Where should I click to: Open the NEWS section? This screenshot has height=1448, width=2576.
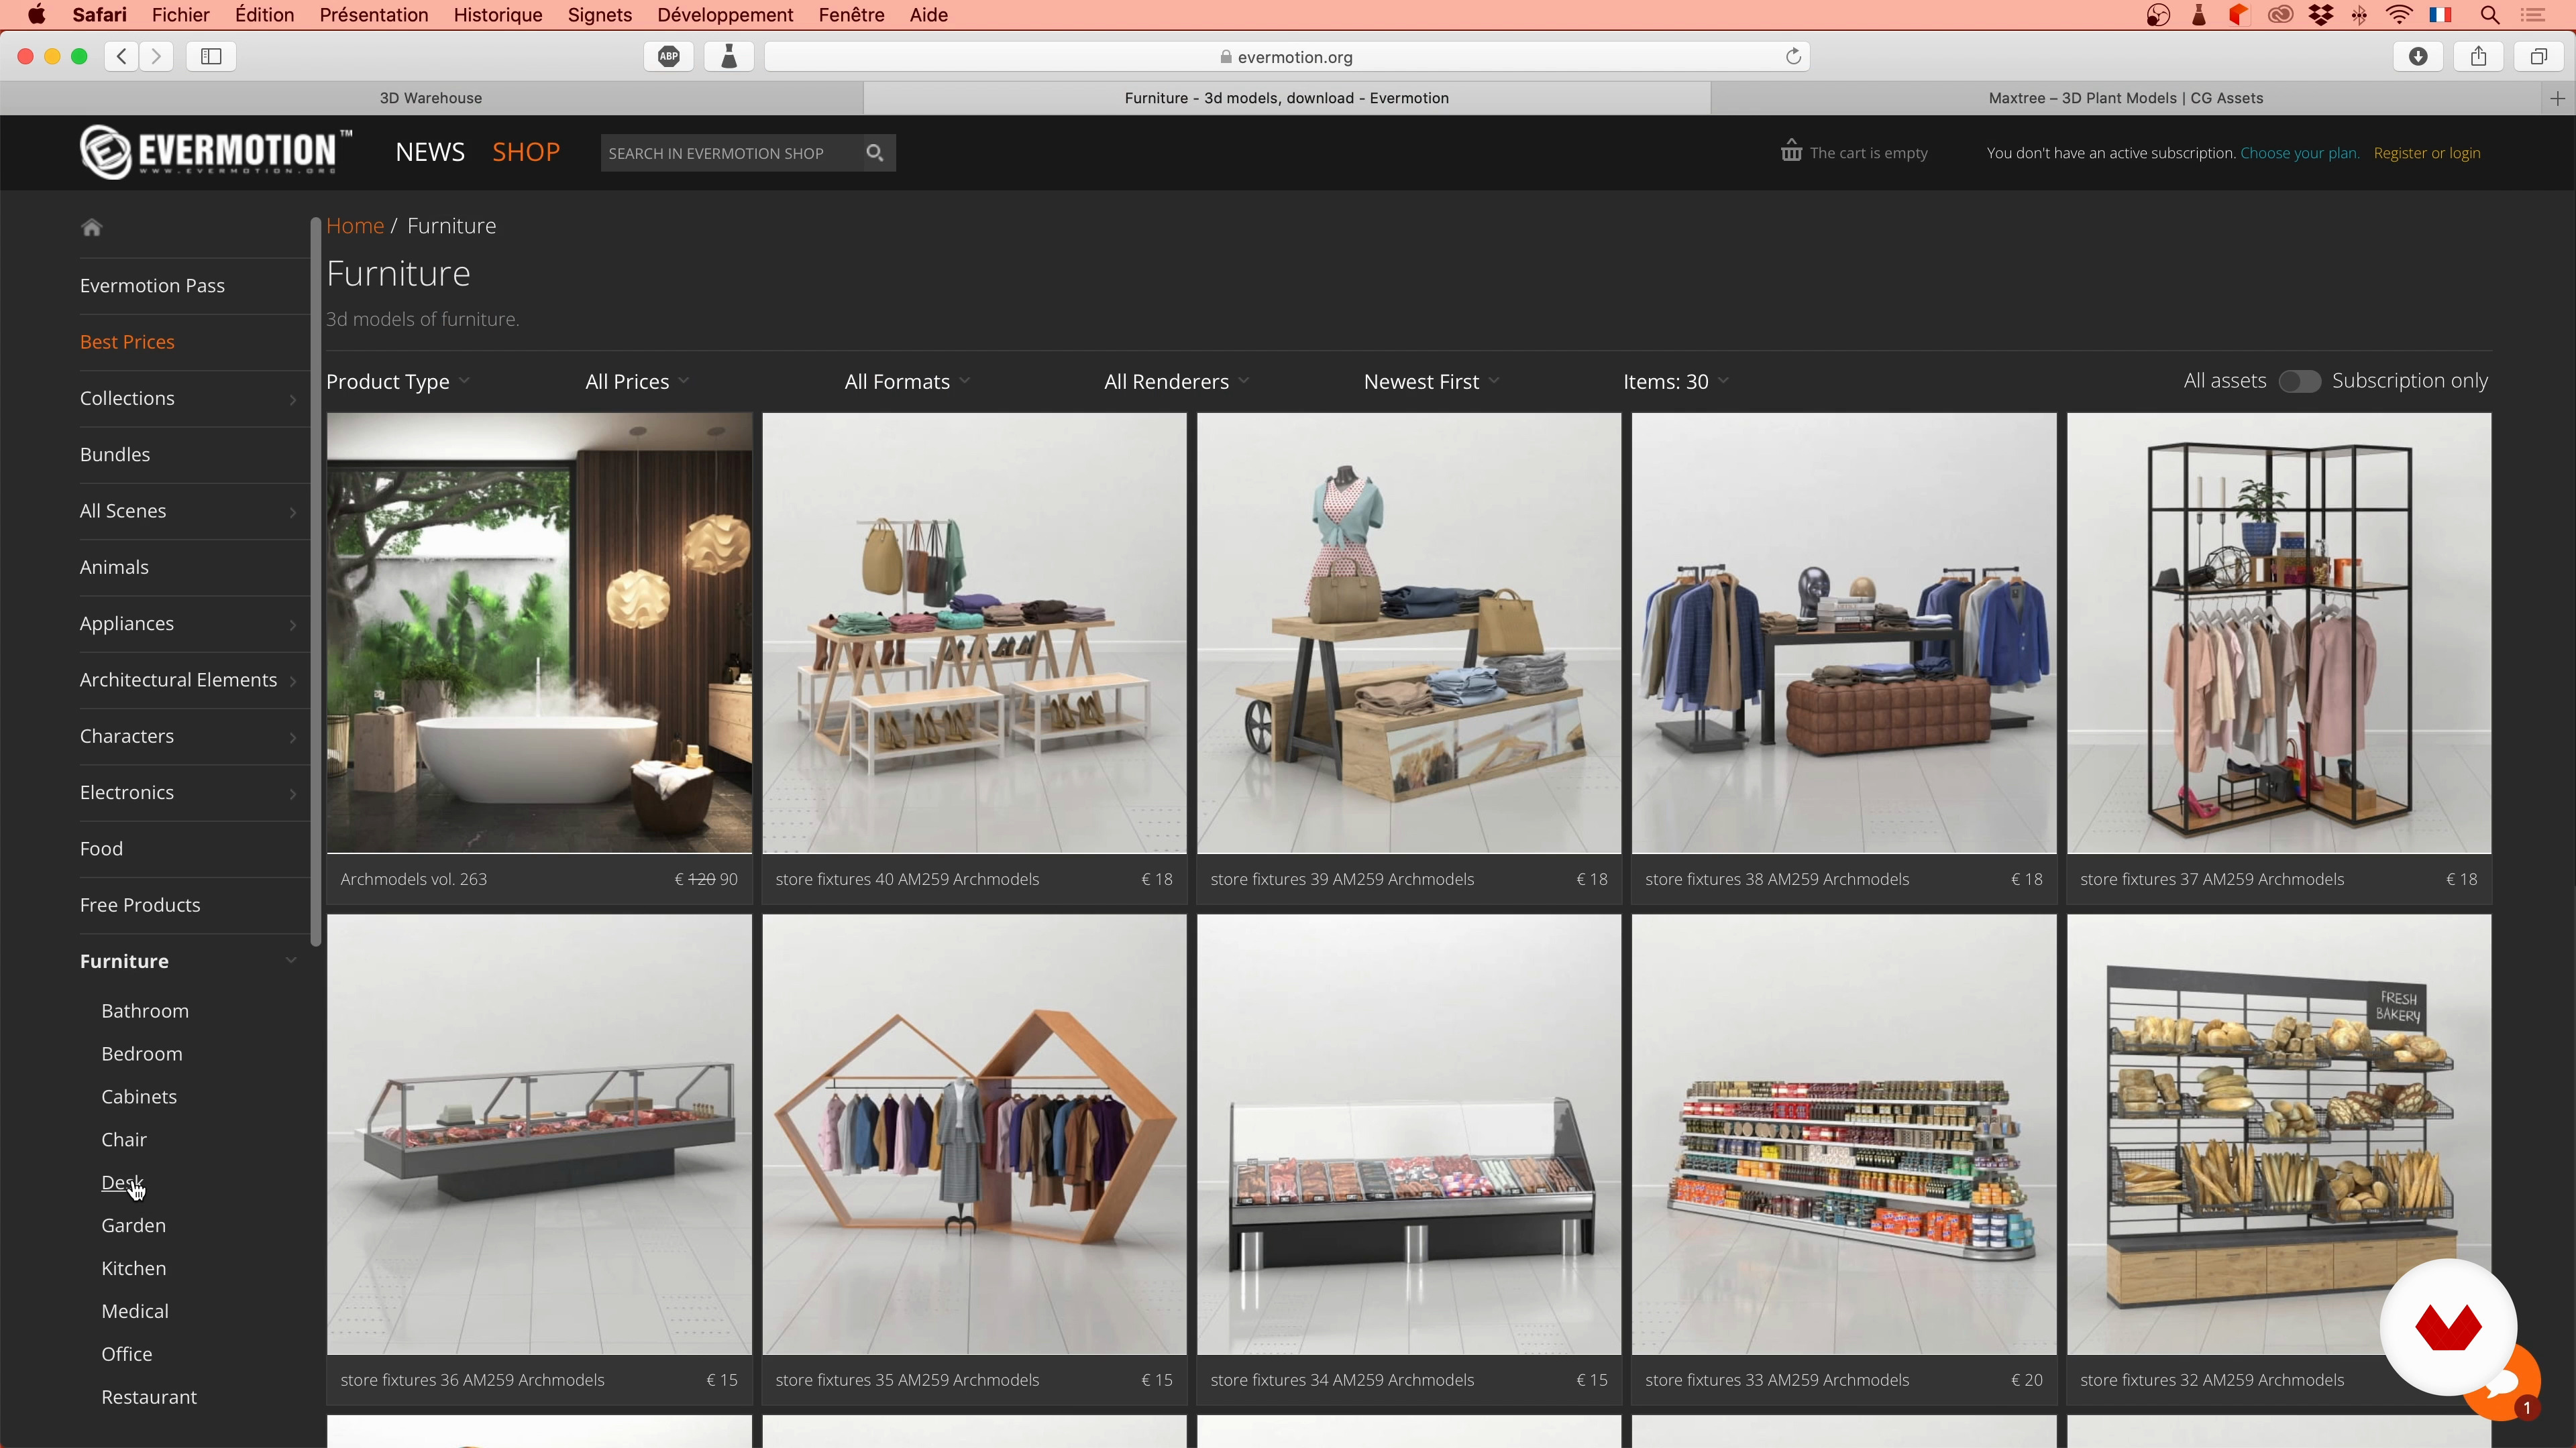click(x=430, y=152)
